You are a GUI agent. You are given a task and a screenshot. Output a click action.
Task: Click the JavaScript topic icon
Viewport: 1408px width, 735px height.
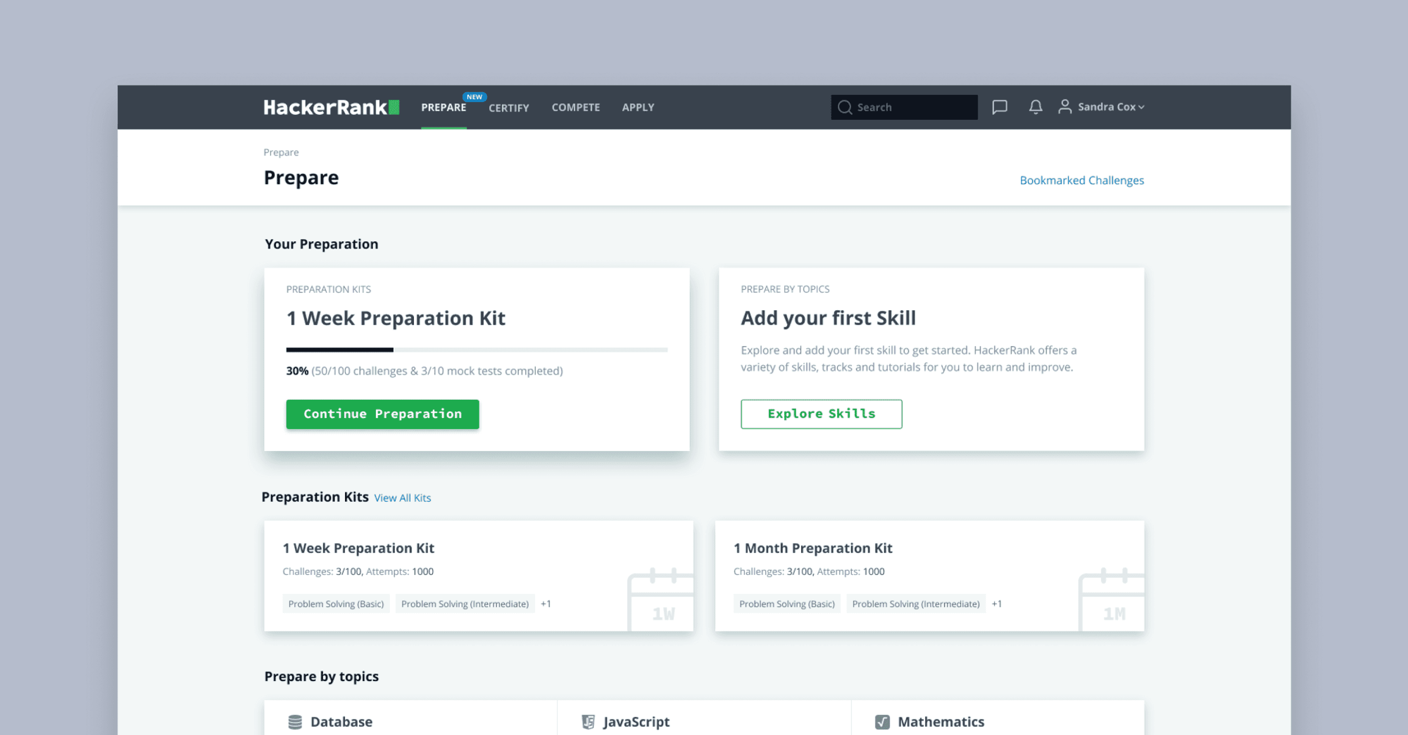pos(588,722)
